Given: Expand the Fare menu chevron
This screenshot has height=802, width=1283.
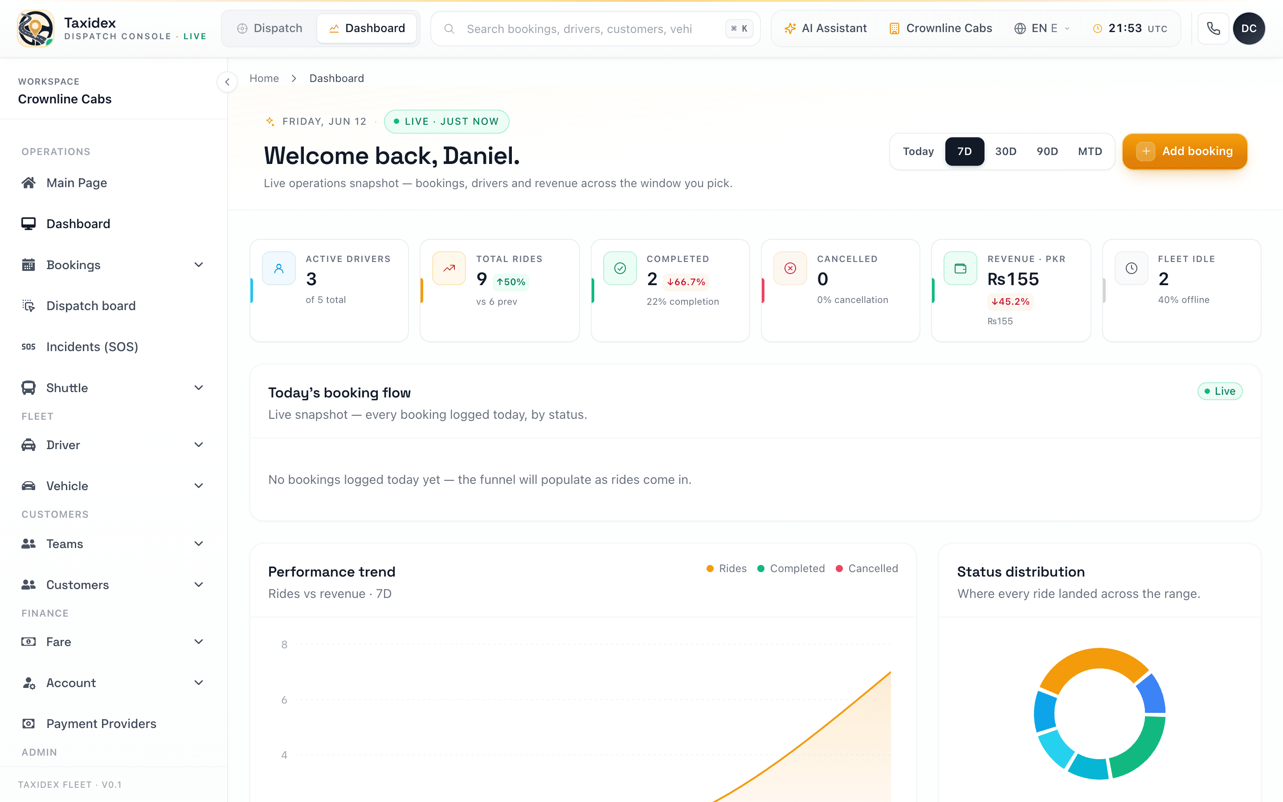Looking at the screenshot, I should click(x=199, y=642).
